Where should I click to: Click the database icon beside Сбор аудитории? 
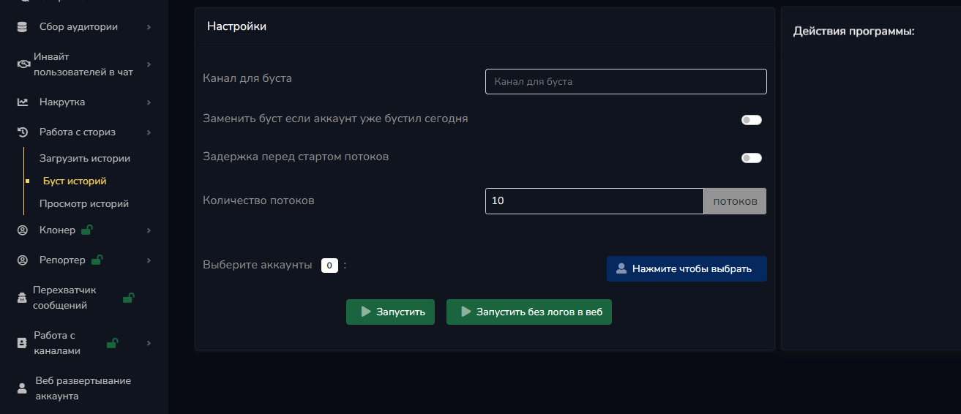click(22, 27)
